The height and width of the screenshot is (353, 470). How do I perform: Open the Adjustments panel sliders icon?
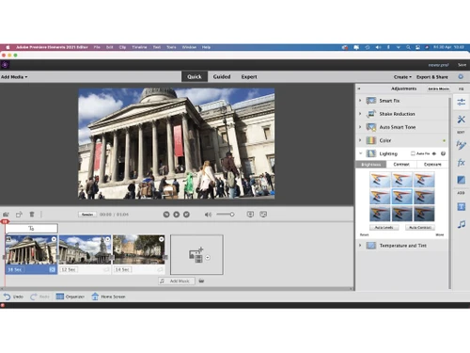tap(461, 102)
